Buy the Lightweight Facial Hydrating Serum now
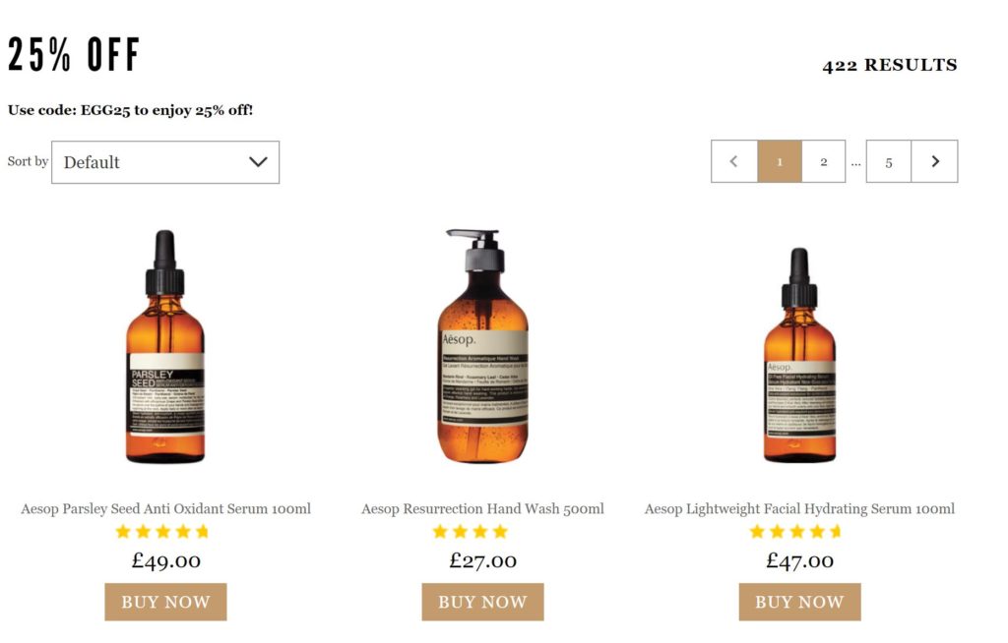The image size is (1008, 643). coord(799,602)
